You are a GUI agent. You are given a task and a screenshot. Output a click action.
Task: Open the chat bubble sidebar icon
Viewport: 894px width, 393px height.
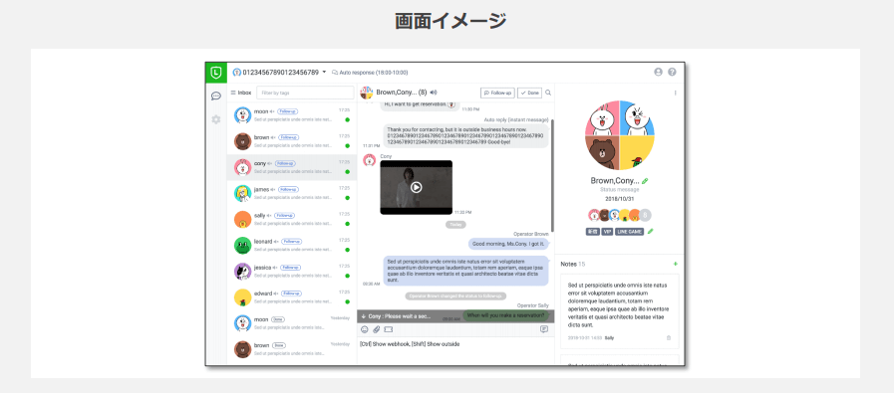pyautogui.click(x=216, y=96)
